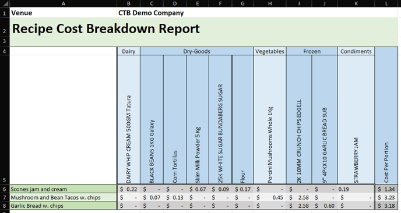Select row 1 header
Viewport: 401px width, 213px height.
5,13
